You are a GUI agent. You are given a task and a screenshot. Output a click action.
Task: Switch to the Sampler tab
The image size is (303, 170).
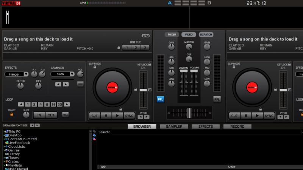pos(174,127)
